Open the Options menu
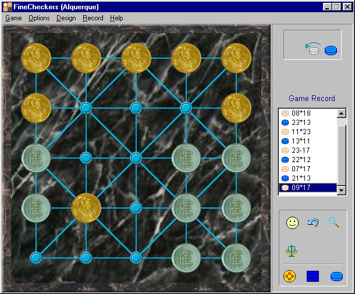The height and width of the screenshot is (294, 355). coord(39,18)
